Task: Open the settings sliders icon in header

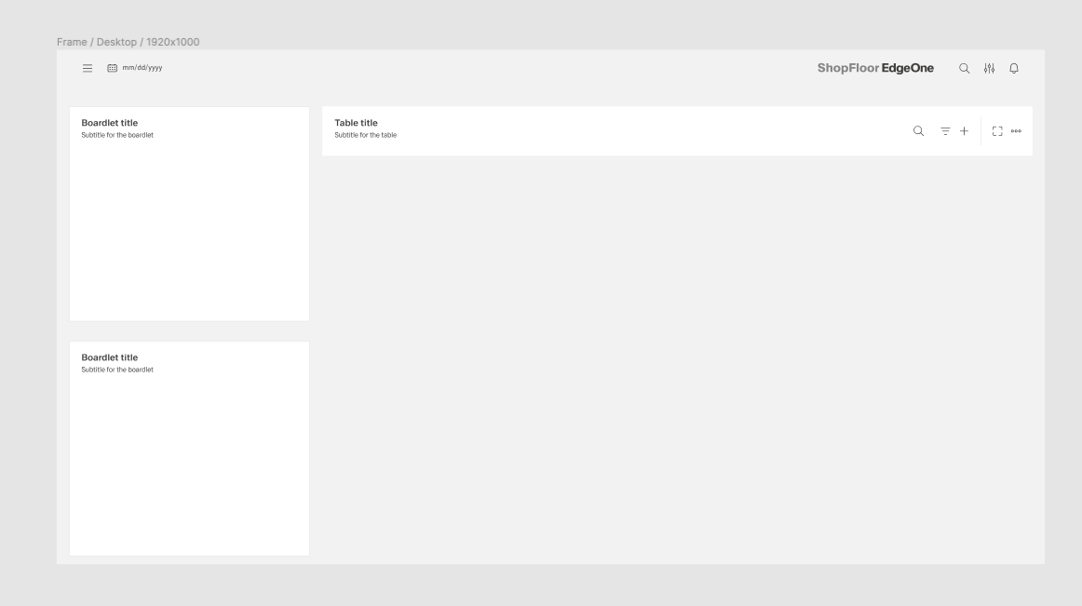Action: pos(989,68)
